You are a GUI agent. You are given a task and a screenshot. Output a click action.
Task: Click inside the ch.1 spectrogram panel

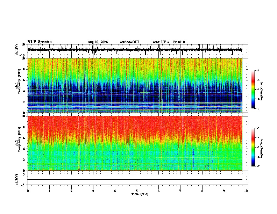coord(135,85)
